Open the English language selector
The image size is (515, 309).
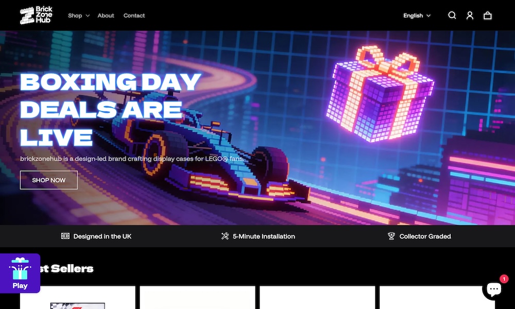pos(417,15)
